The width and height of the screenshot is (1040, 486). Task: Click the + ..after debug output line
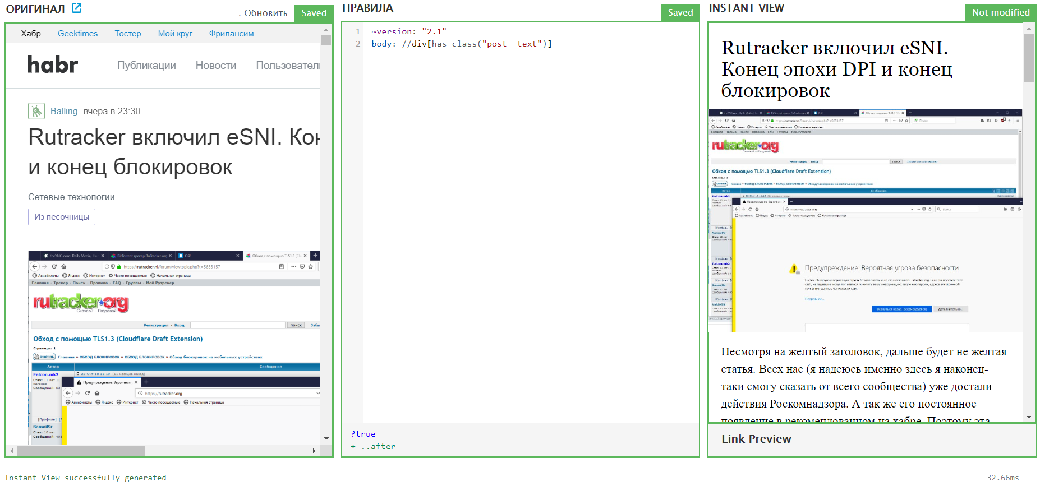pyautogui.click(x=373, y=446)
